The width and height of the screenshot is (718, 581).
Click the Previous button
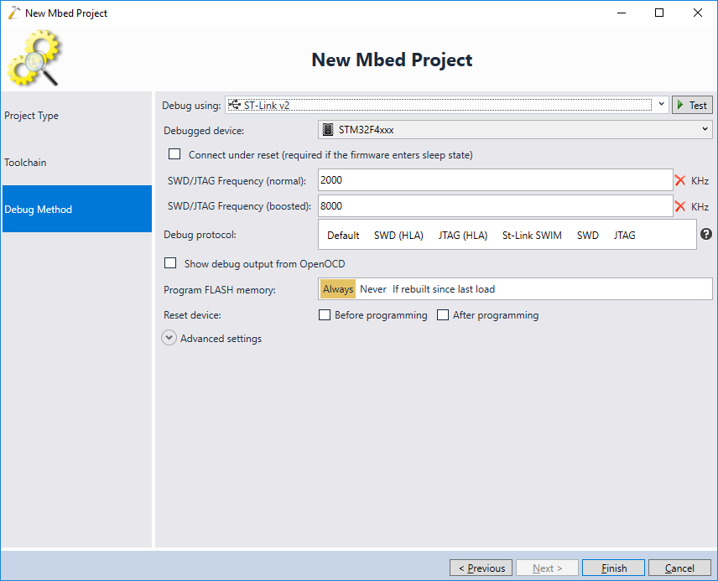pos(481,568)
